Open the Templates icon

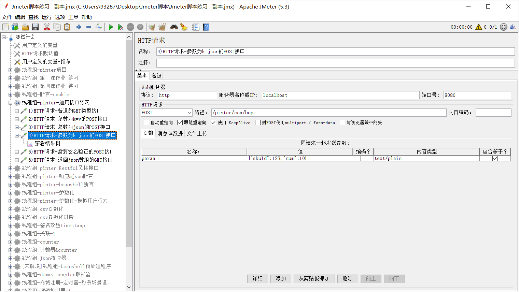15,27
